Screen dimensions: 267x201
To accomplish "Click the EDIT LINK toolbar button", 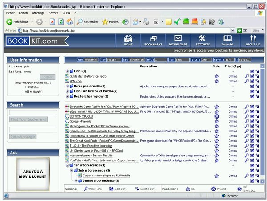I will (179, 60).
